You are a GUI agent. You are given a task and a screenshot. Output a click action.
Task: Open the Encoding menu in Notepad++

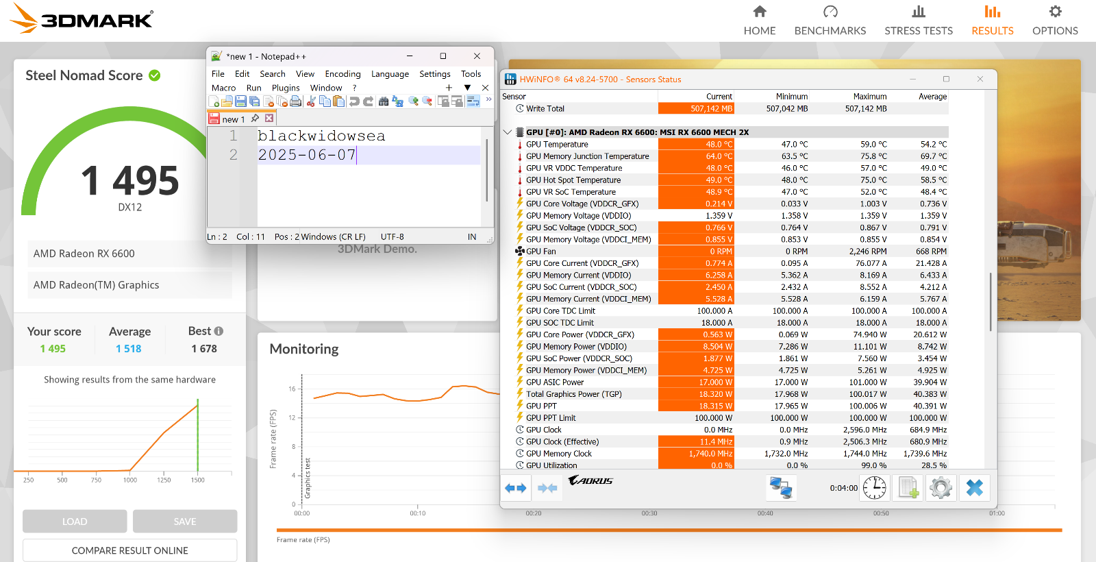pyautogui.click(x=342, y=74)
